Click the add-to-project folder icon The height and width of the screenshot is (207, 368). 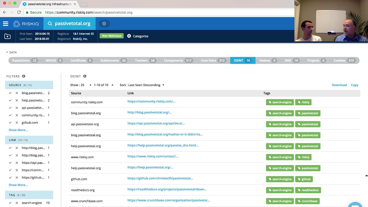coord(7,36)
